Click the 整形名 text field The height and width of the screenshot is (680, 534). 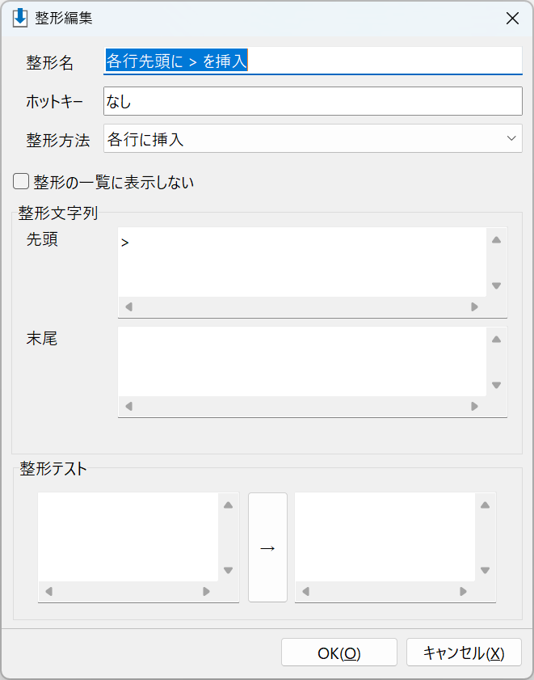tap(313, 61)
